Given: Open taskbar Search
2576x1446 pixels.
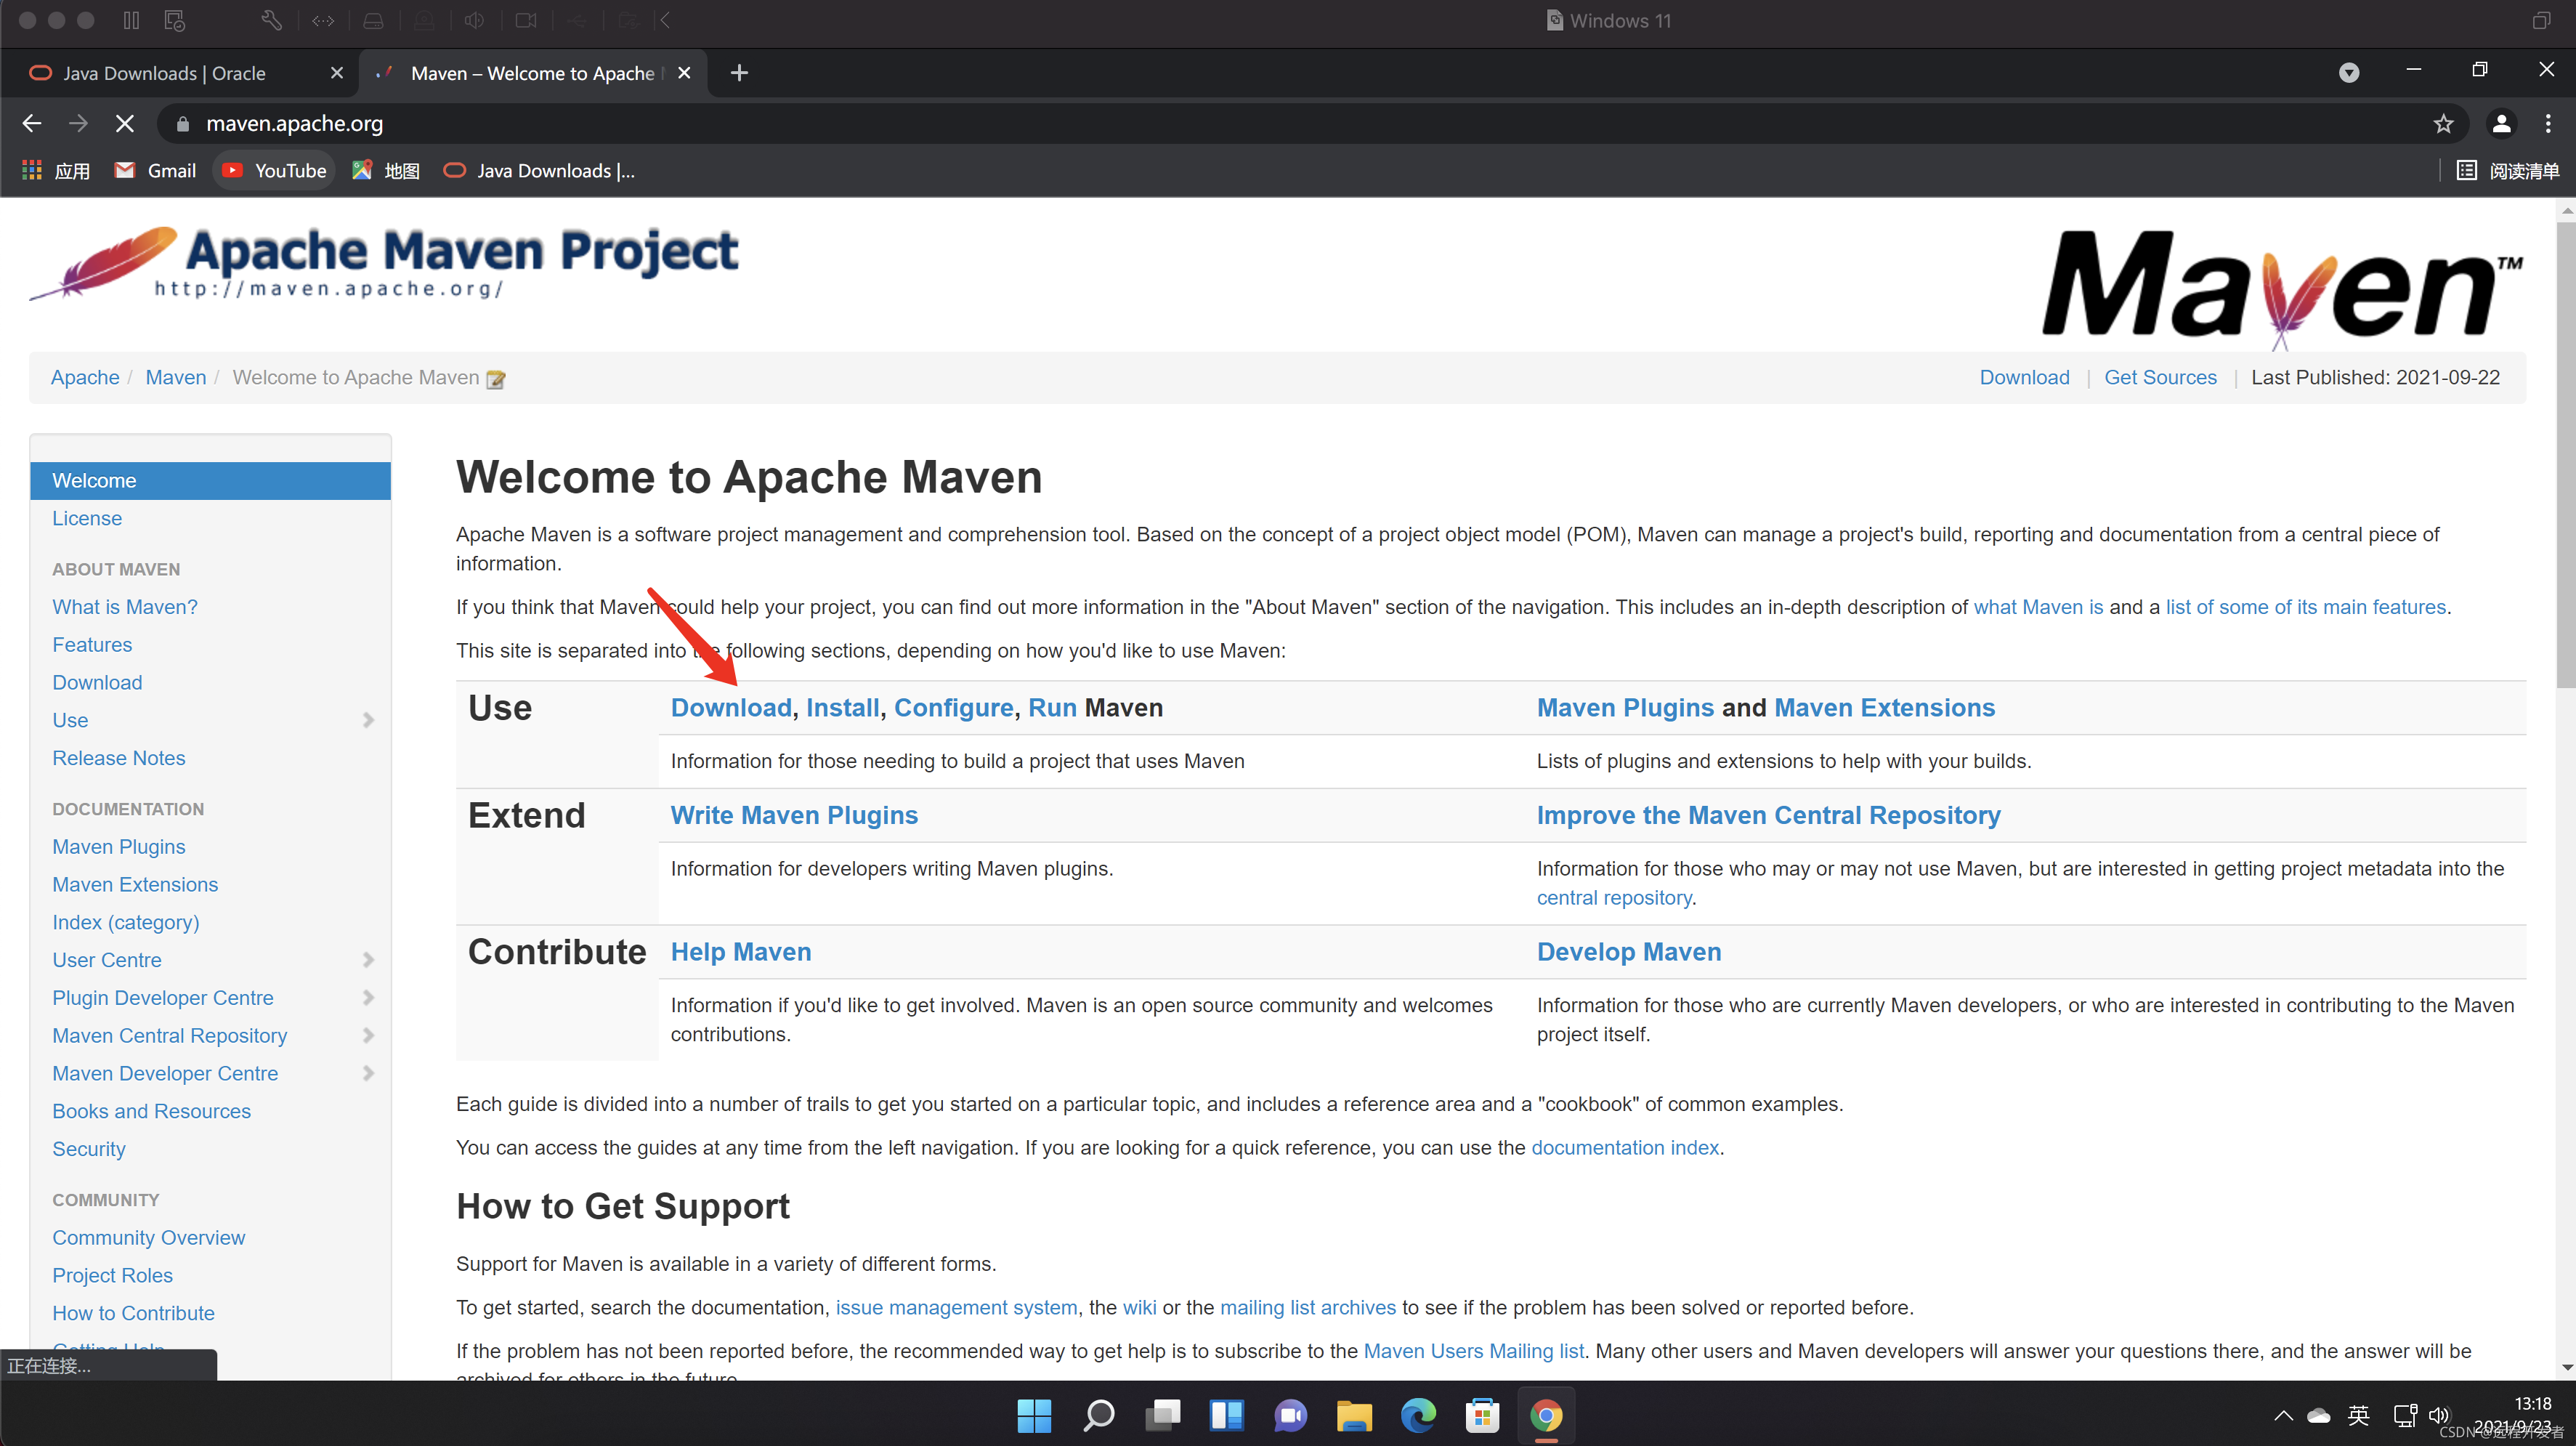Looking at the screenshot, I should pyautogui.click(x=1098, y=1415).
